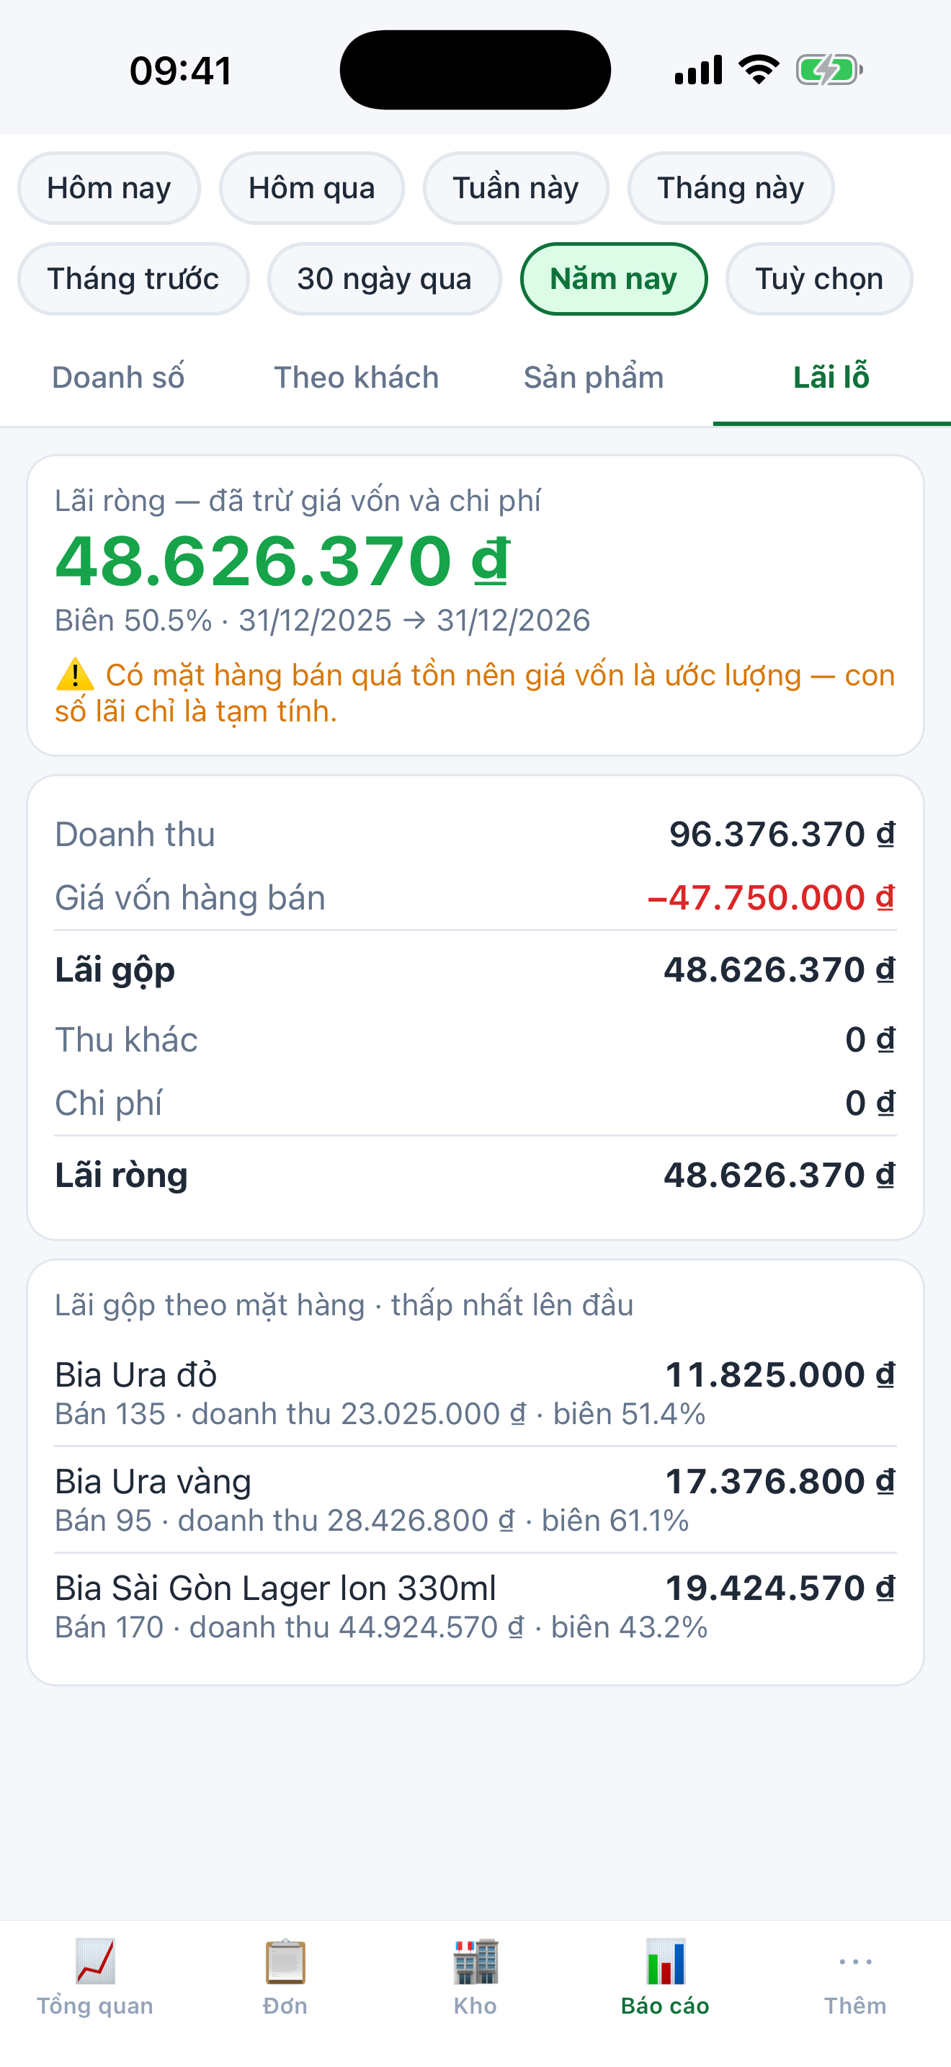Switch to the Sản phẩm tab
The image size is (951, 2067).
tap(594, 377)
